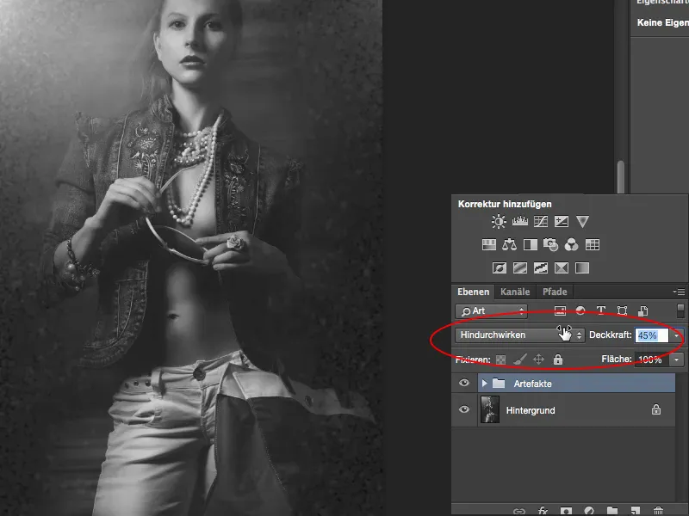
Task: Click the Deckkraft 45% input field
Action: pos(652,335)
